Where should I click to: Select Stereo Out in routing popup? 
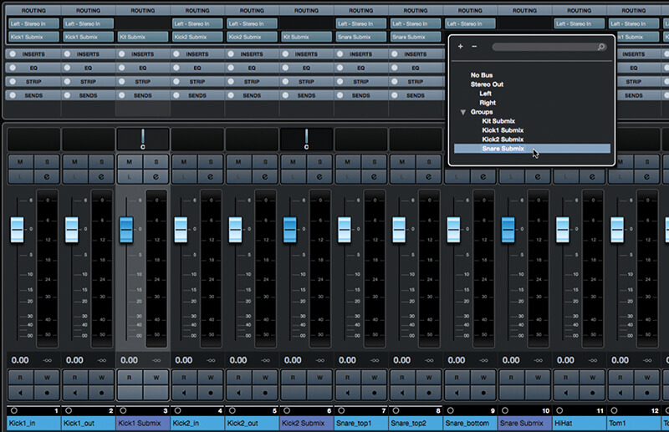(487, 84)
